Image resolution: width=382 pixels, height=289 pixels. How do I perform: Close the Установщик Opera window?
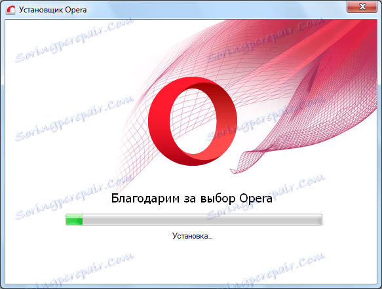click(362, 7)
